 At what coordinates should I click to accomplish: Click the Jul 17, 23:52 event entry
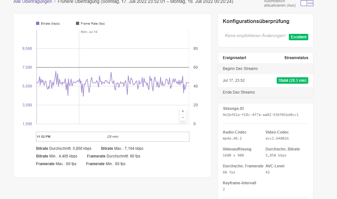click(234, 80)
